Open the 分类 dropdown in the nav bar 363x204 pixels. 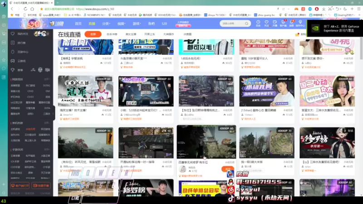click(106, 24)
